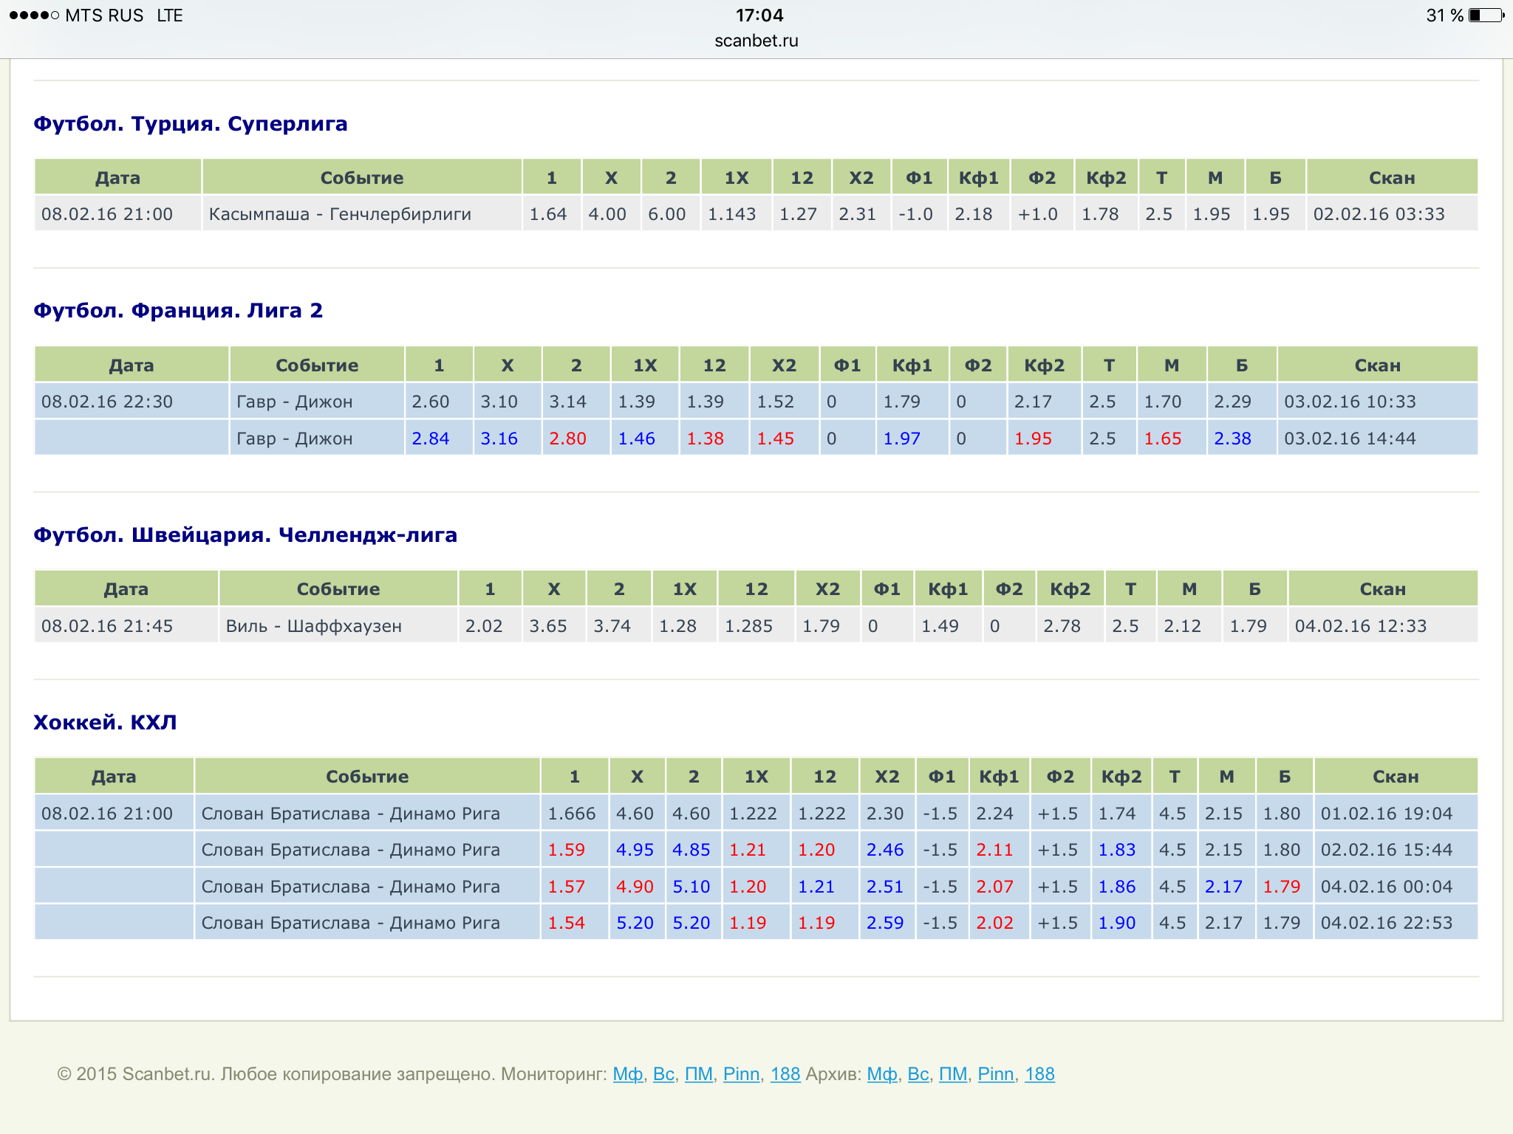Open the Мф archive link
This screenshot has height=1134, width=1513.
(881, 1074)
